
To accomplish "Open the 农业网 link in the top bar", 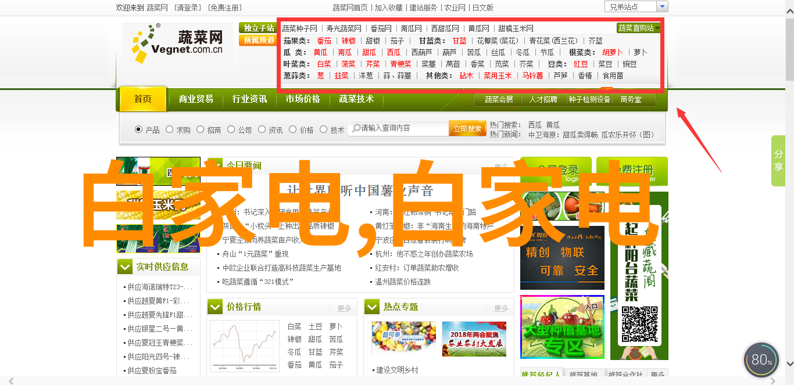I will coord(455,8).
